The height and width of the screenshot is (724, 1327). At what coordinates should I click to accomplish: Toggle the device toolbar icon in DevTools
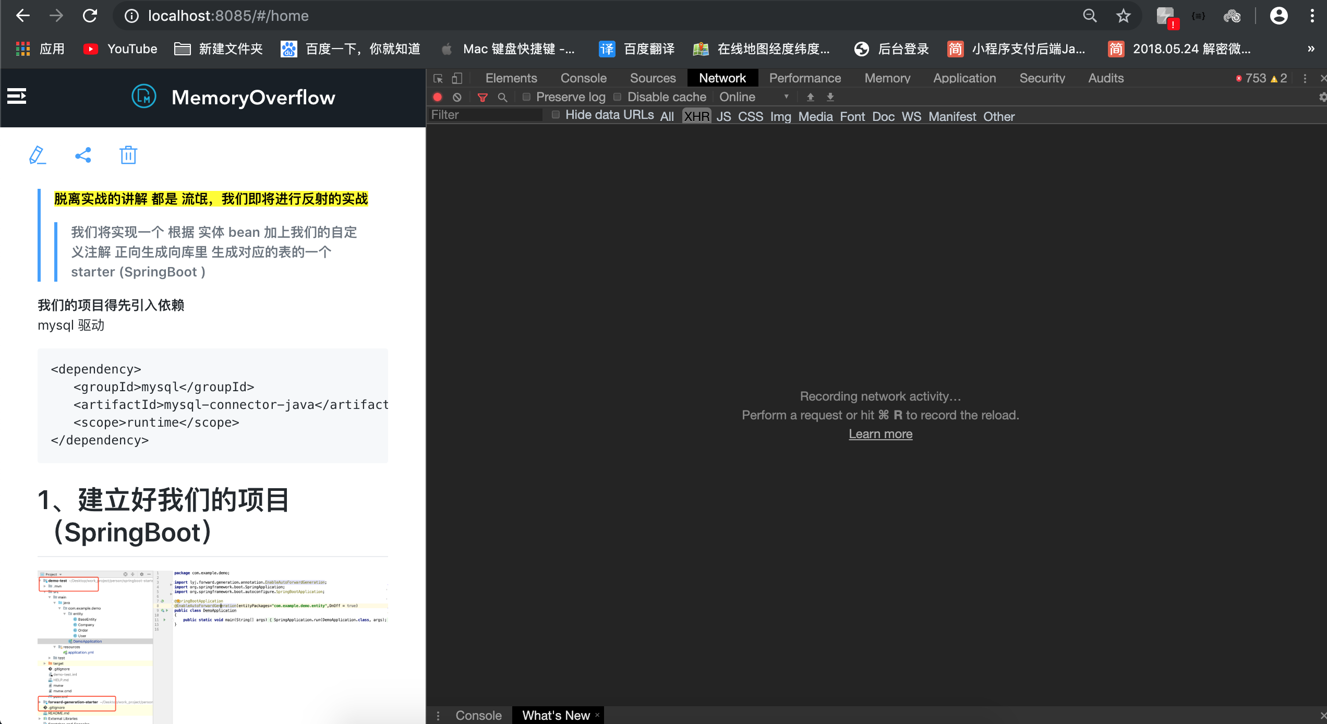(457, 78)
